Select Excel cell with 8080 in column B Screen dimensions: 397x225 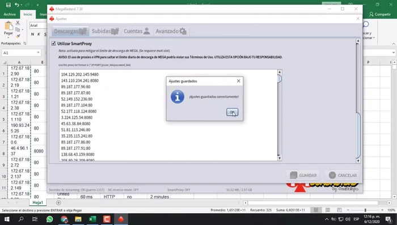click(39, 151)
